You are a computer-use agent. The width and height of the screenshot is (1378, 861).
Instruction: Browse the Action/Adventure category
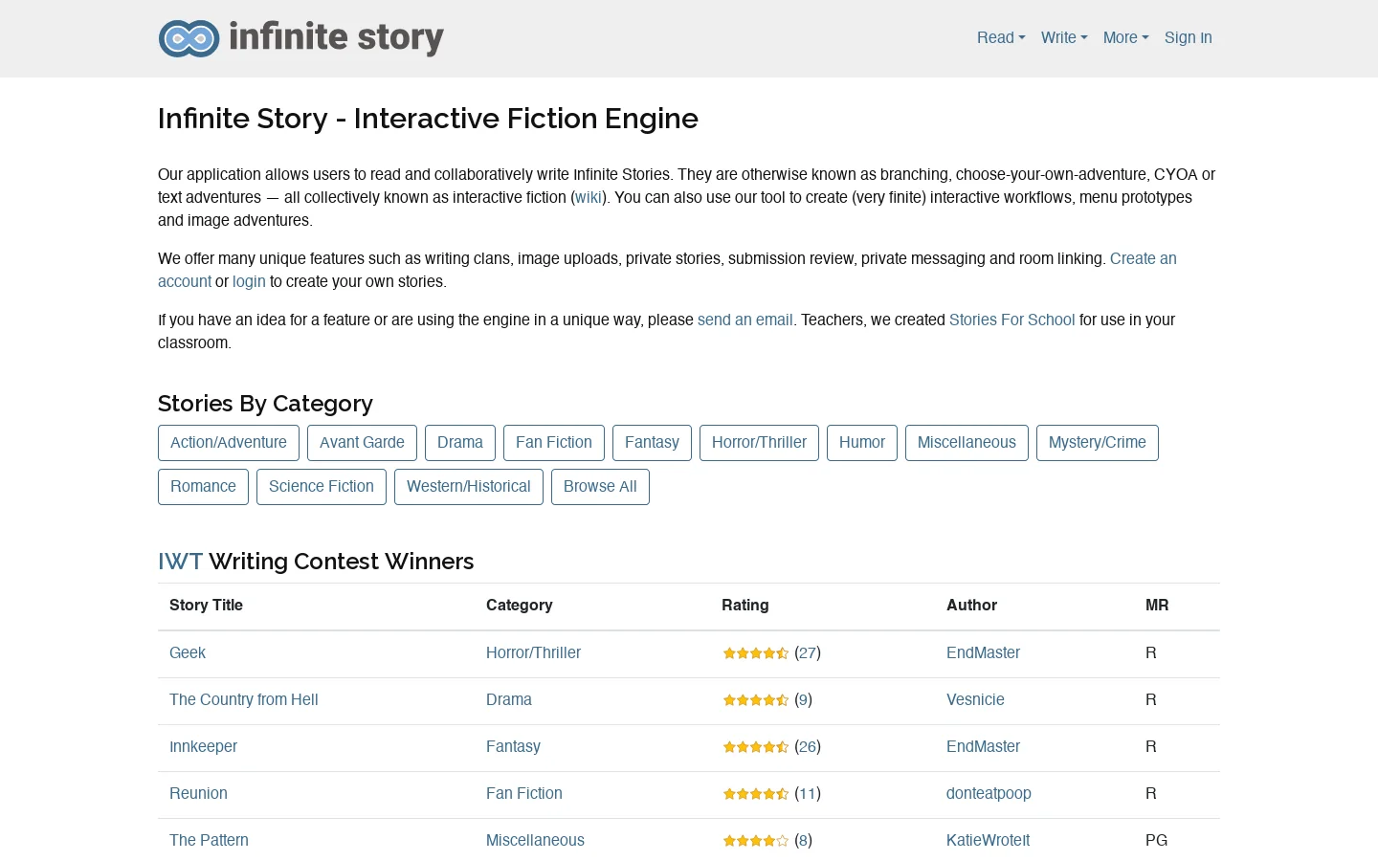coord(229,443)
